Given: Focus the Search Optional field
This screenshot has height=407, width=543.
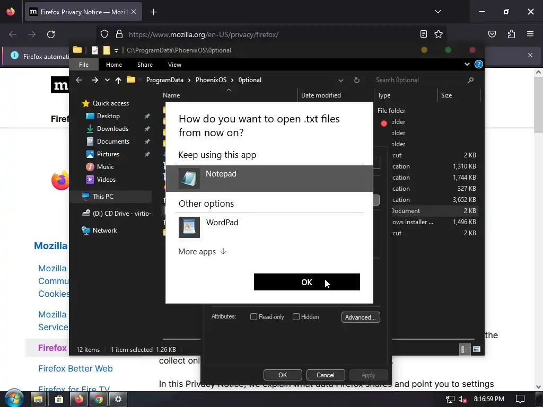Looking at the screenshot, I should tap(419, 80).
